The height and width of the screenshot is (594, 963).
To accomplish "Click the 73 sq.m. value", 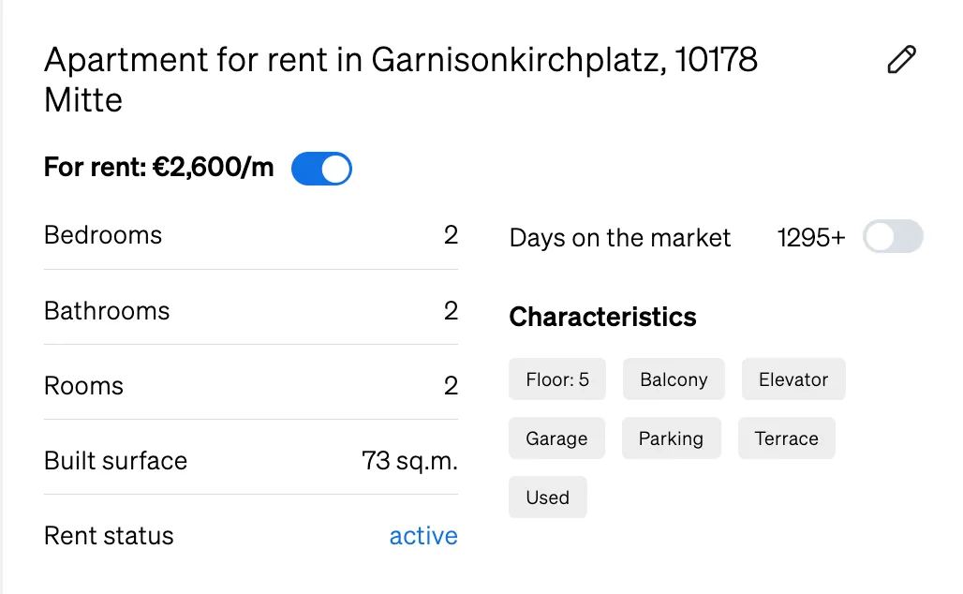I will point(409,461).
